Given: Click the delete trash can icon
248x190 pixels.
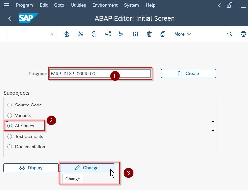Looking at the screenshot, I should (149, 34).
